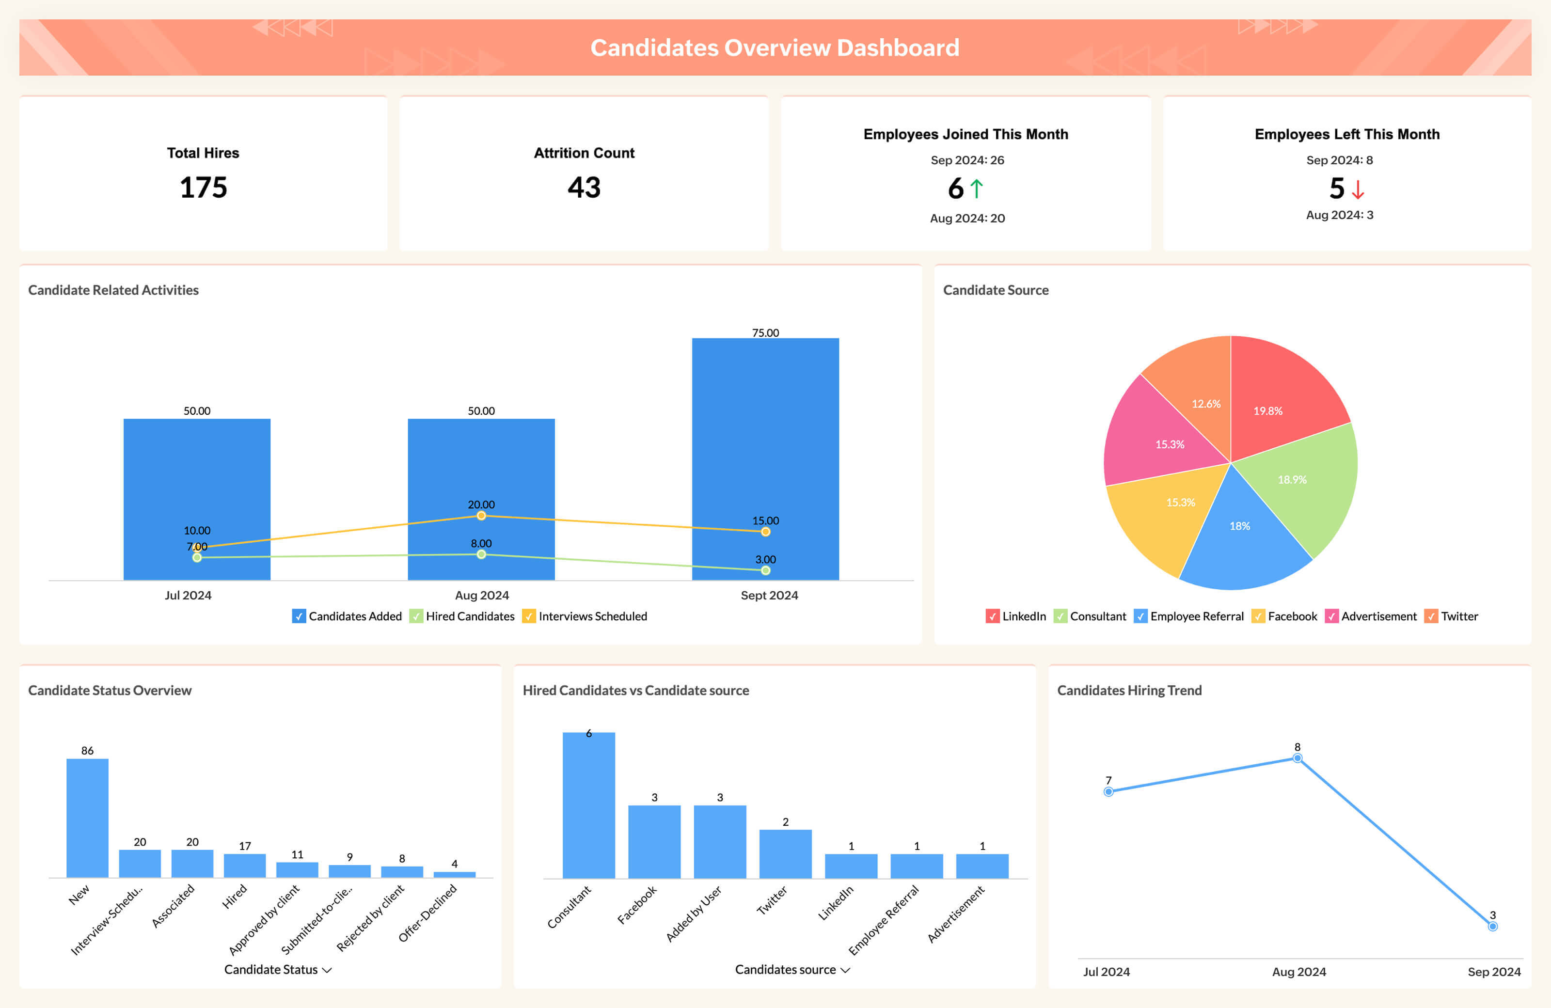
Task: Click green up arrow in Employees Joined card
Action: [976, 189]
